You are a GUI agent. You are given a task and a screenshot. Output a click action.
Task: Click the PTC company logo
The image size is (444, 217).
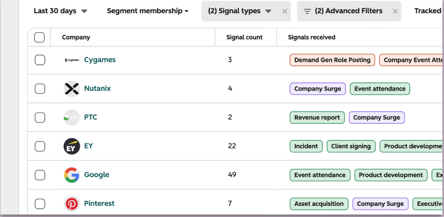click(x=72, y=117)
